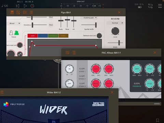Select 6 APF Stage 2
This screenshot has width=164, height=123.
coord(82,77)
